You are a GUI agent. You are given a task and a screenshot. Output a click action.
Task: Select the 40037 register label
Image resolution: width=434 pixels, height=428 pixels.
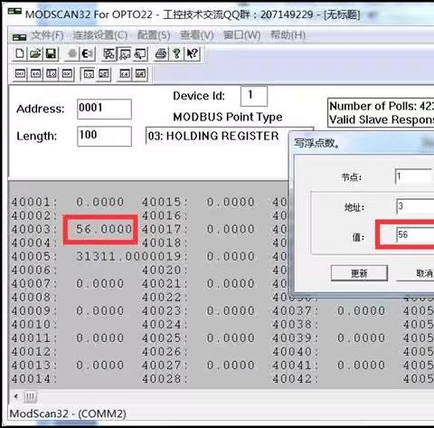pyautogui.click(x=295, y=310)
